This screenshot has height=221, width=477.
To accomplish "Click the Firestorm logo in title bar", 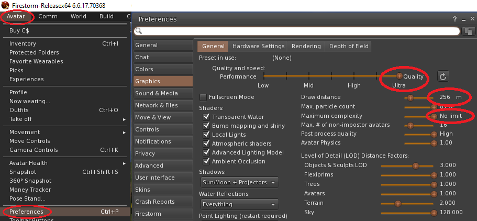I will (x=5, y=5).
